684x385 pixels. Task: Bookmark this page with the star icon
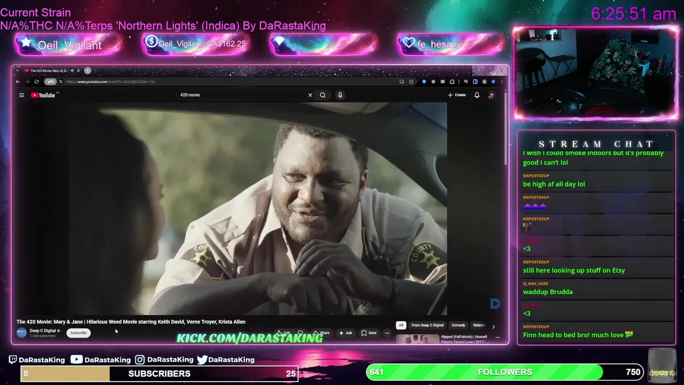(411, 82)
